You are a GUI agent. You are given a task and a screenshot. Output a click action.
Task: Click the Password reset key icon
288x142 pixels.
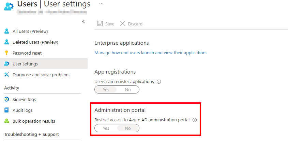click(6, 53)
